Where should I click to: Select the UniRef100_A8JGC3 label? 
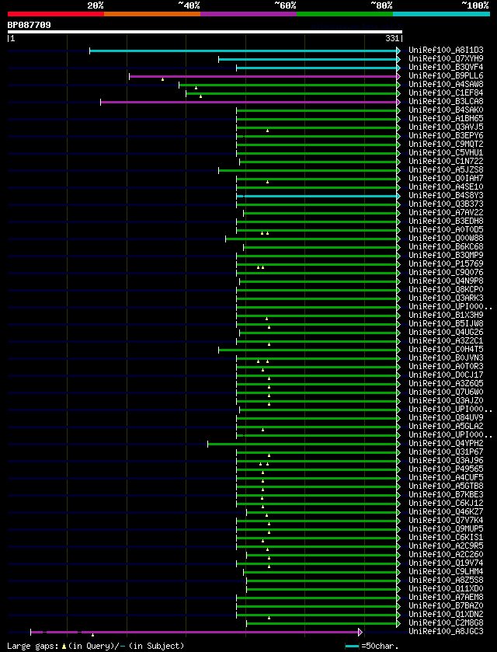pyautogui.click(x=446, y=632)
